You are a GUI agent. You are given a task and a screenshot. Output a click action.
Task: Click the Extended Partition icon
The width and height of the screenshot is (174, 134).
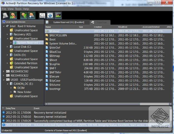11,63
